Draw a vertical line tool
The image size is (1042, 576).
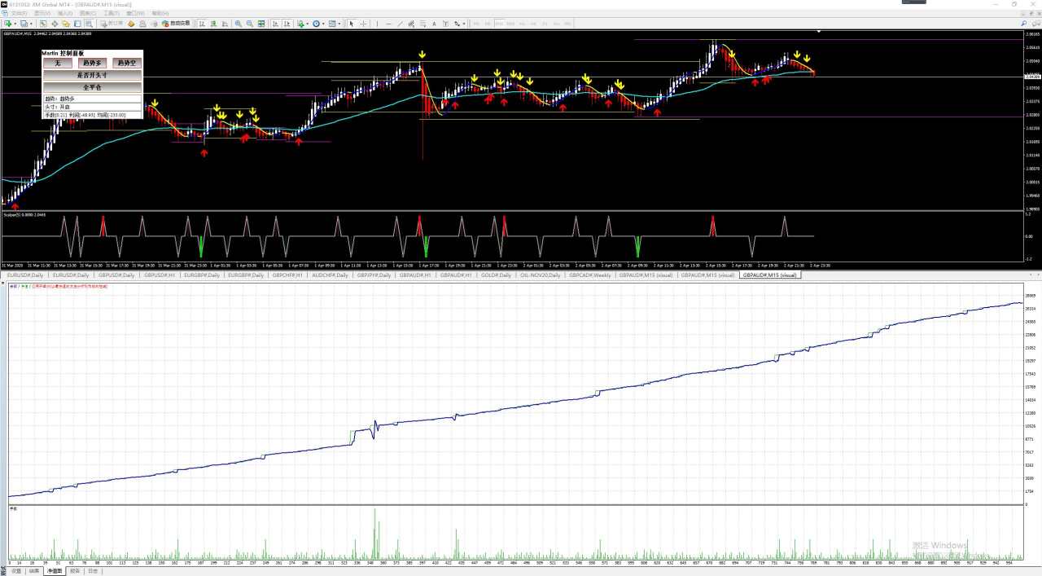click(377, 24)
